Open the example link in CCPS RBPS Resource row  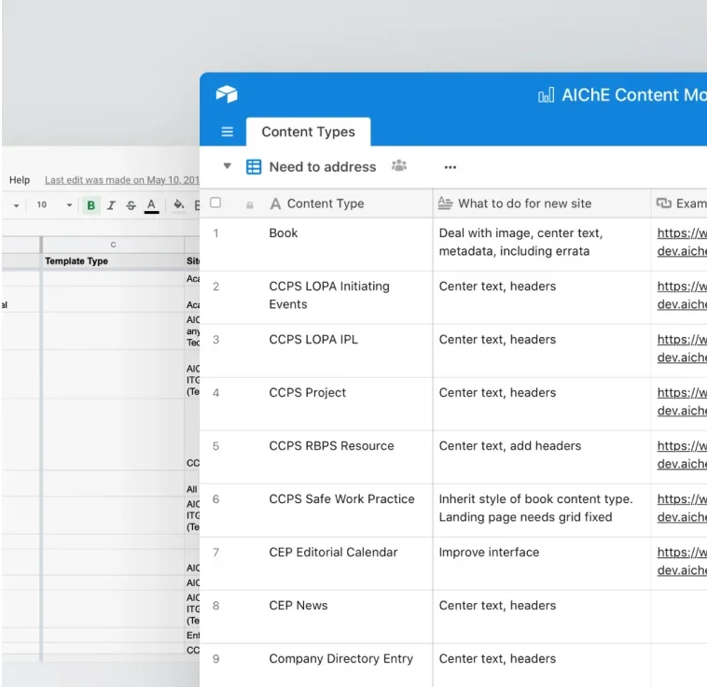(682, 455)
